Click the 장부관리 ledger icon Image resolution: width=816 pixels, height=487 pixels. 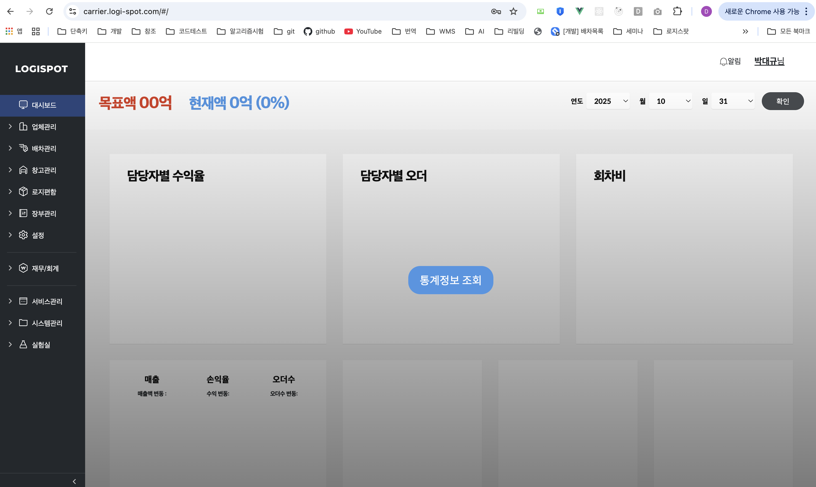point(23,213)
